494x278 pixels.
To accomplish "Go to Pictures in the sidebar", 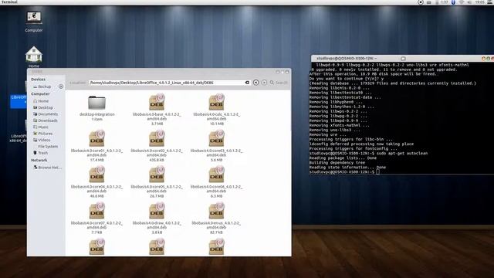I will click(x=43, y=134).
